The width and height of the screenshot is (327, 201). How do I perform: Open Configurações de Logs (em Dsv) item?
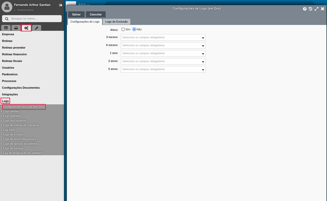point(24,107)
